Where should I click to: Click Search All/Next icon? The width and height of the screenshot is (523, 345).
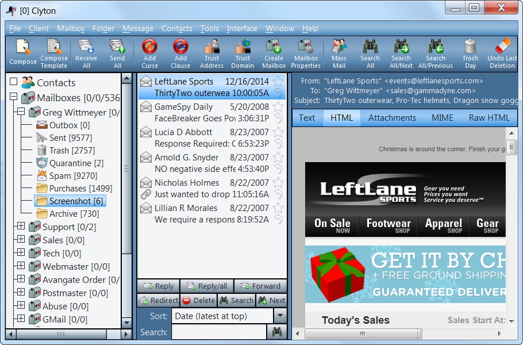pyautogui.click(x=401, y=47)
